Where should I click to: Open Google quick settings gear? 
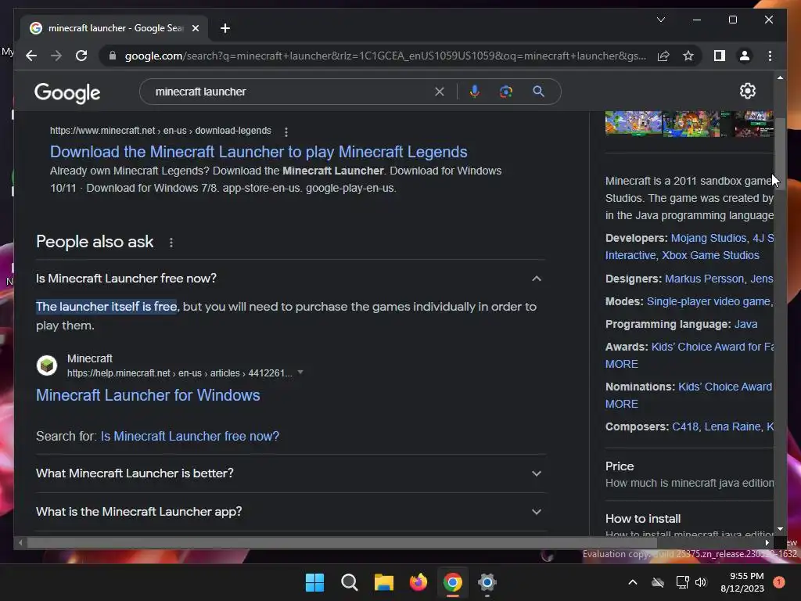coord(747,91)
